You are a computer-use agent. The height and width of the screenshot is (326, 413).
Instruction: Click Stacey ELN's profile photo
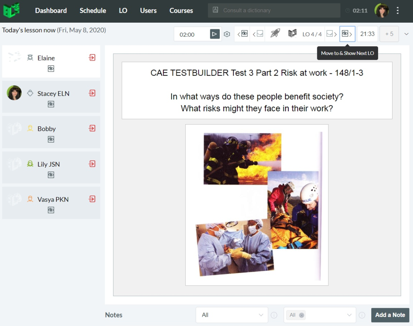point(14,93)
